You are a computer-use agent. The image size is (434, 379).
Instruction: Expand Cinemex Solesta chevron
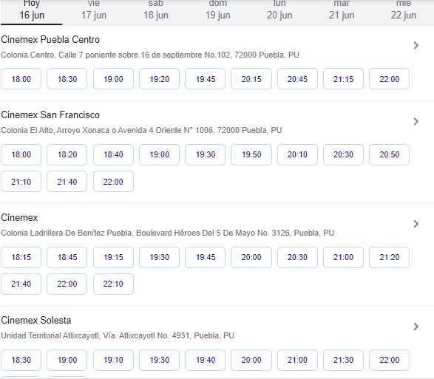coord(416,327)
